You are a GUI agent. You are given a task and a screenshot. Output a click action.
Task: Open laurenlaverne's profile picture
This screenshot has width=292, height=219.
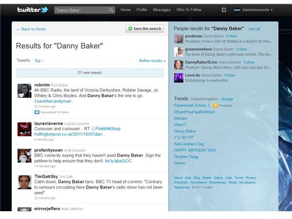coord(24,129)
